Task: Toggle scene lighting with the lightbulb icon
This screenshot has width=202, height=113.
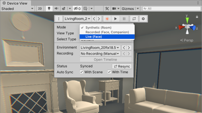Action: pyautogui.click(x=49, y=9)
